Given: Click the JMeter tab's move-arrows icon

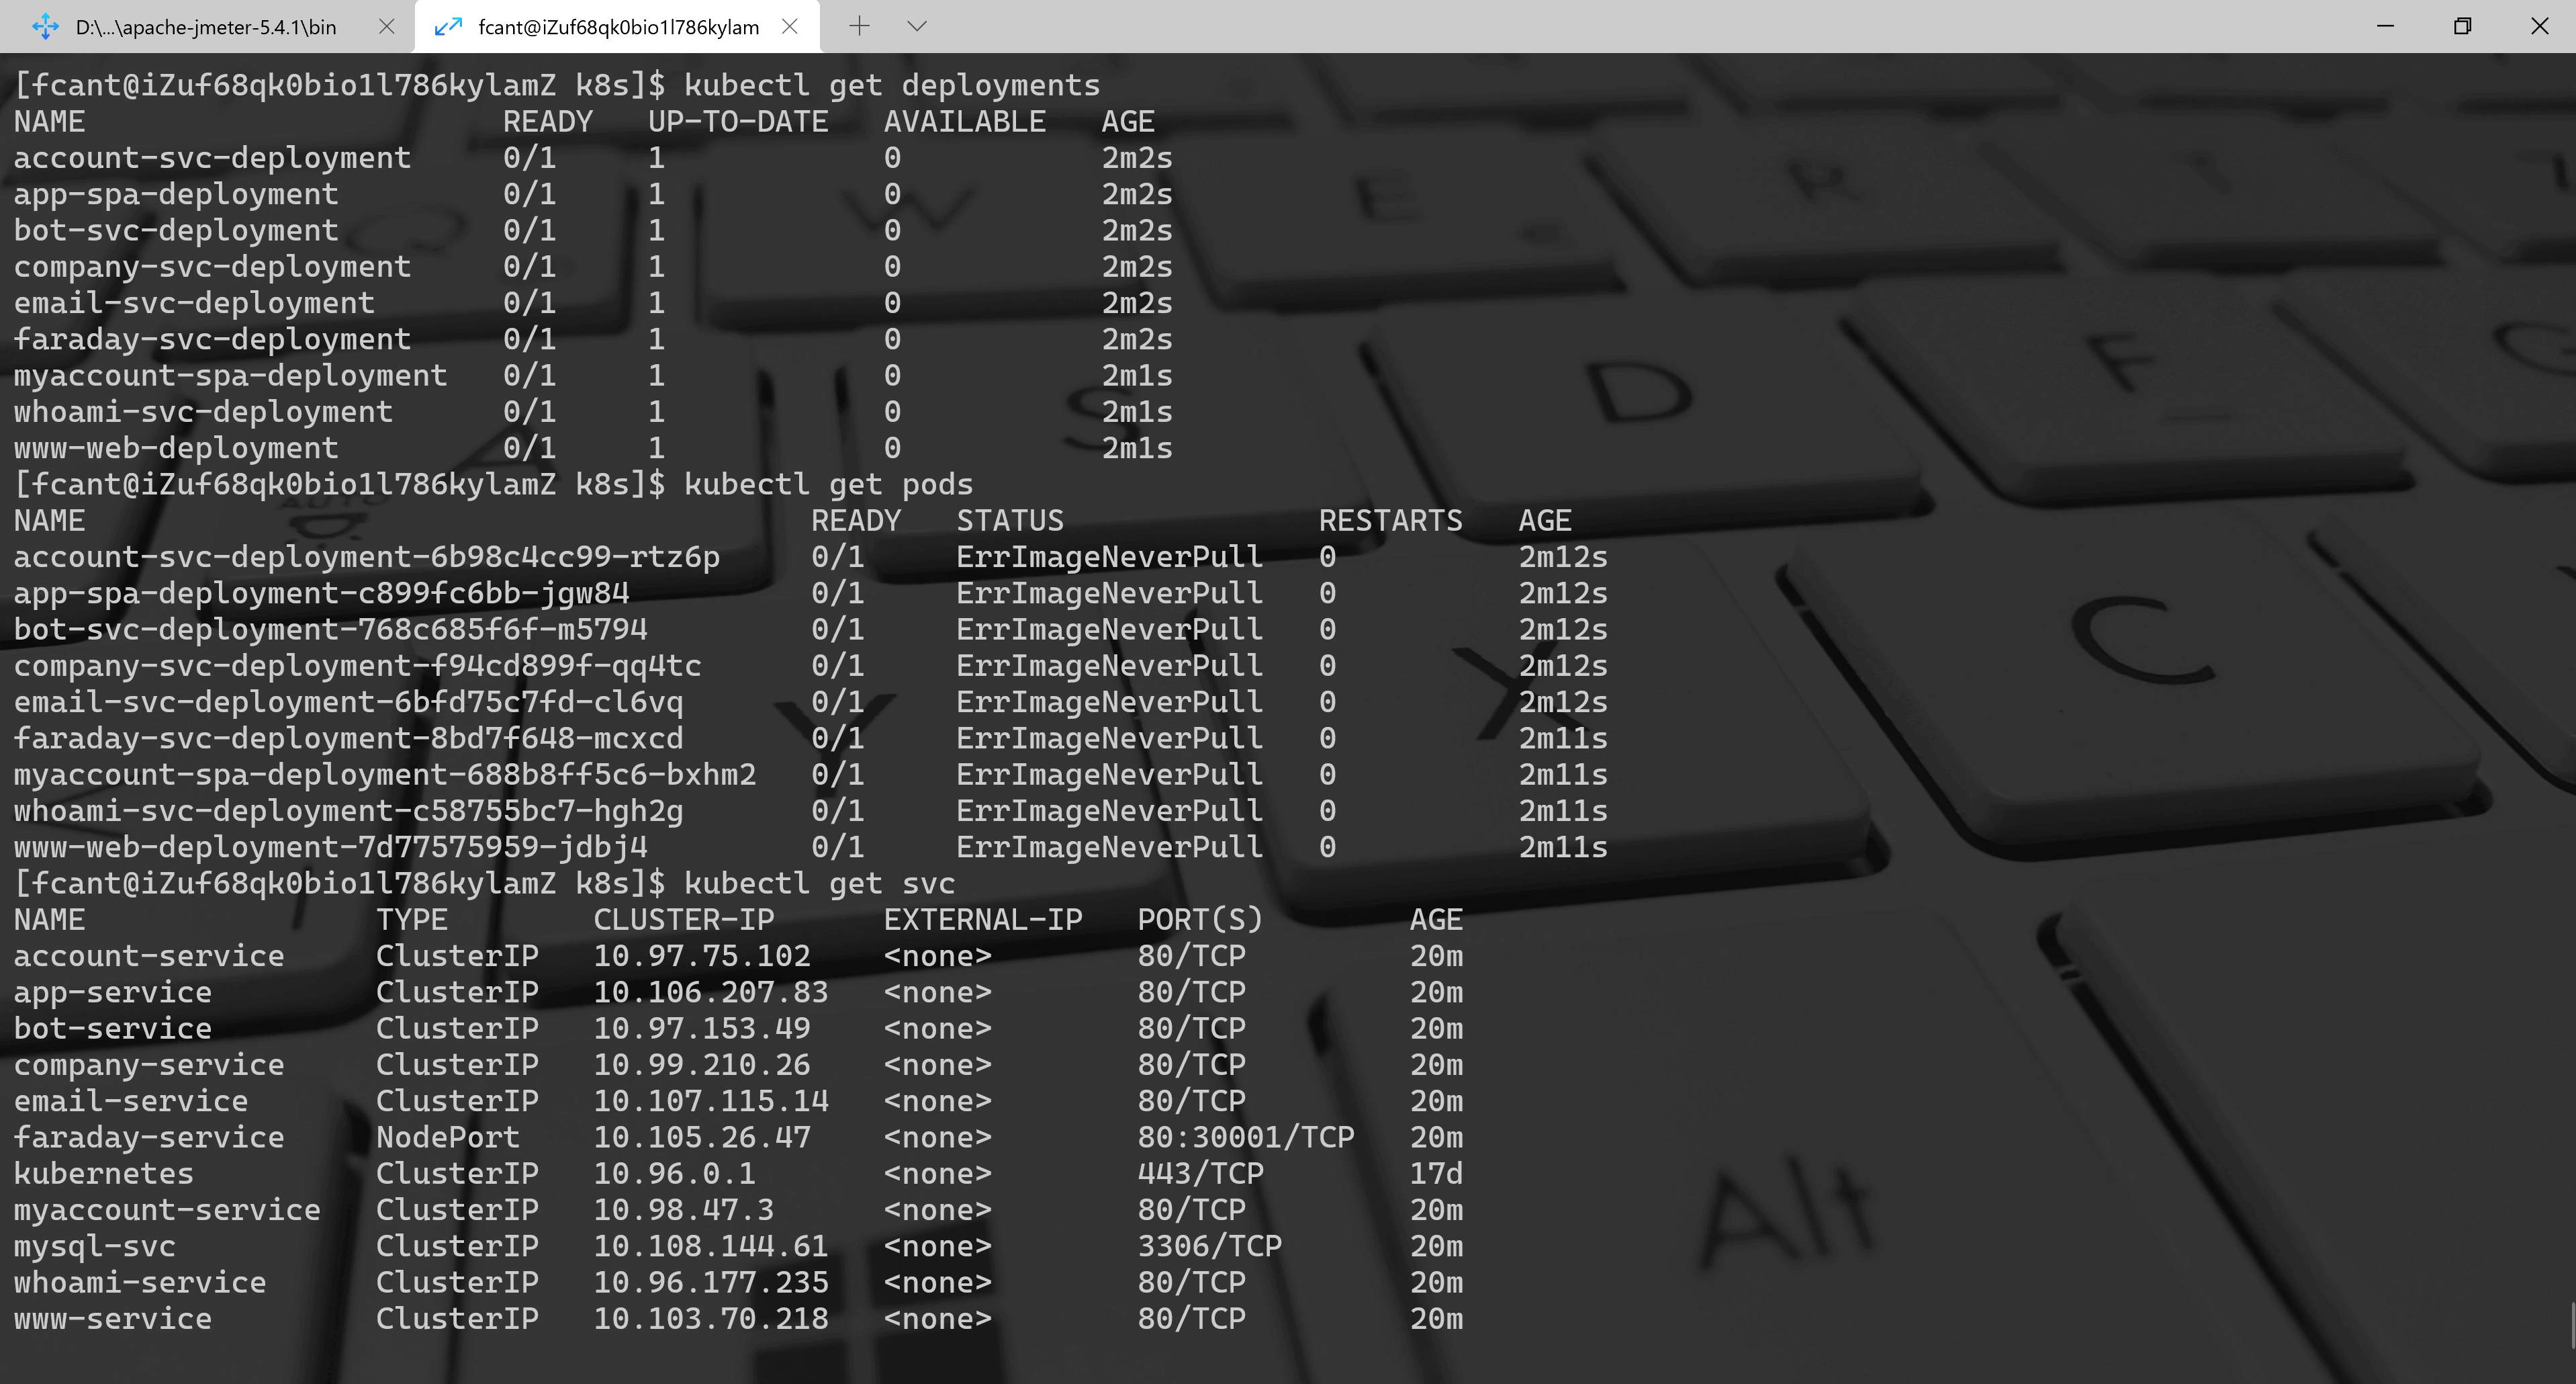Looking at the screenshot, I should tap(46, 27).
